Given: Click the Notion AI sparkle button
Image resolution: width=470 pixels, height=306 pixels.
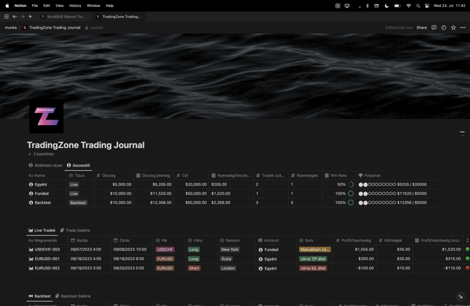Looking at the screenshot, I should point(461,297).
